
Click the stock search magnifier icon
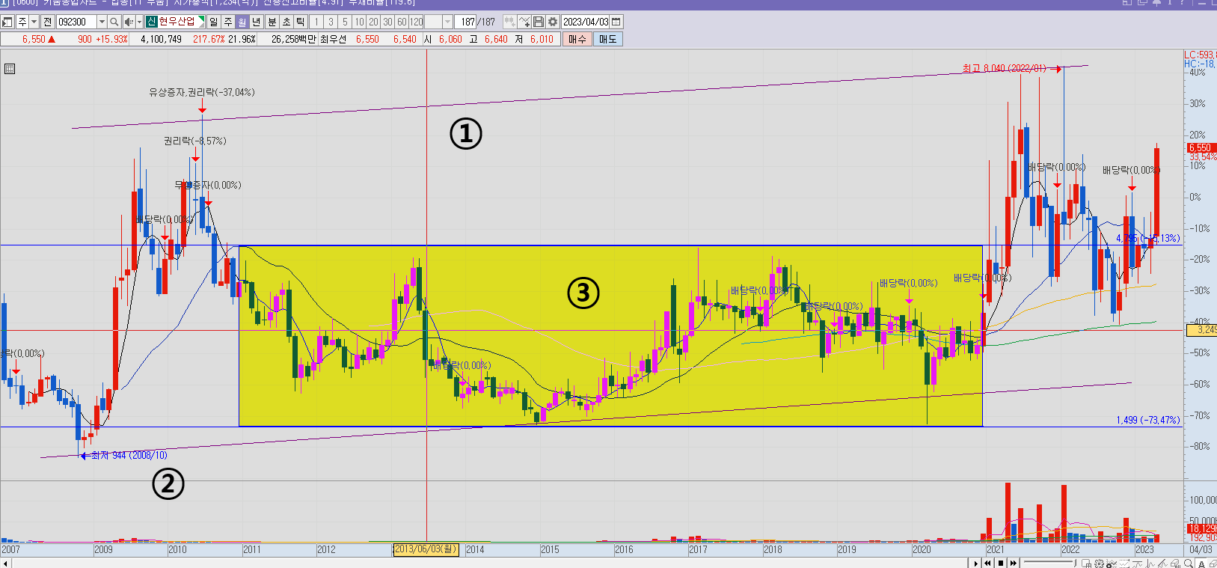[x=114, y=22]
